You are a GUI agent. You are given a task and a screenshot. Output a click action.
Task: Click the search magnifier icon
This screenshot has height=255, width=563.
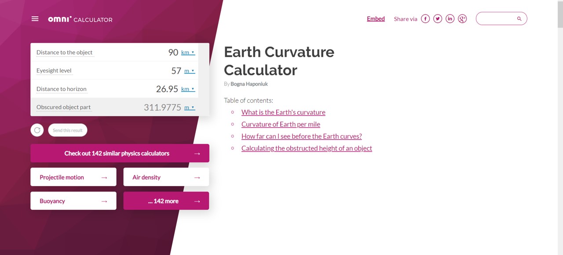point(519,18)
